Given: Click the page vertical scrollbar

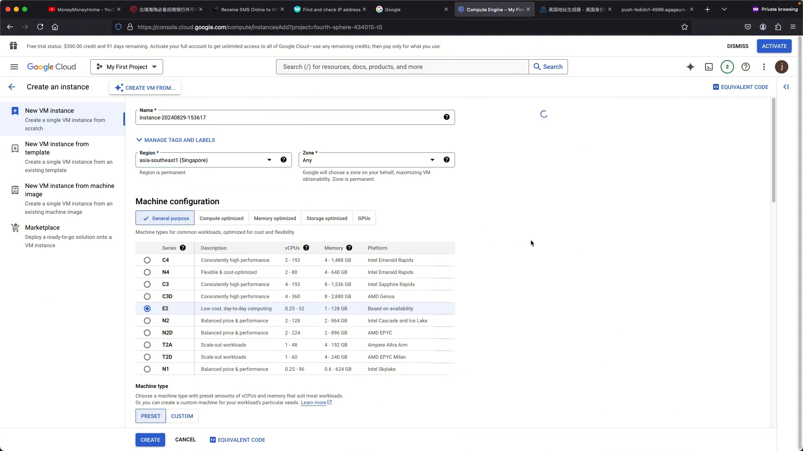Looking at the screenshot, I should 774,150.
